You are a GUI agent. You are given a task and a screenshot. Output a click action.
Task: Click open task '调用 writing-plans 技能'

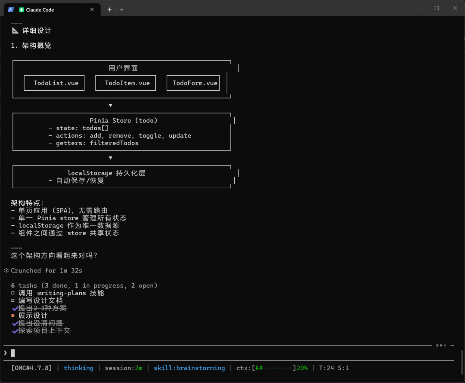click(58, 293)
